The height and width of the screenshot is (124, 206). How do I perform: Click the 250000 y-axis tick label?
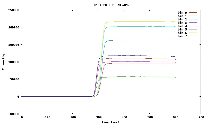(14, 10)
